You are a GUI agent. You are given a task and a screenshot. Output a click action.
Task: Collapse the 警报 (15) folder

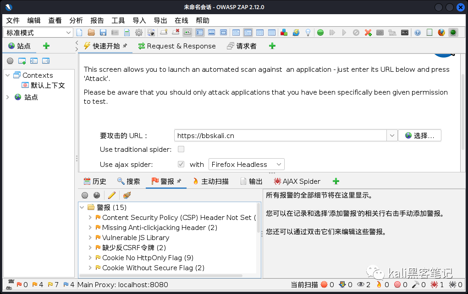pyautogui.click(x=82, y=207)
